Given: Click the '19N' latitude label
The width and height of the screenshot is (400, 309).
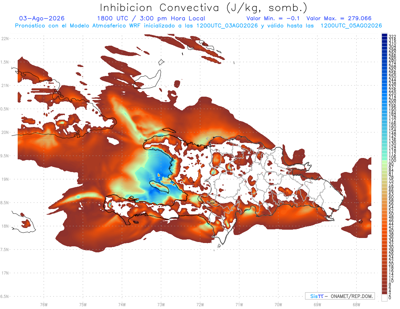Looking at the screenshot, I should pos(5,179).
